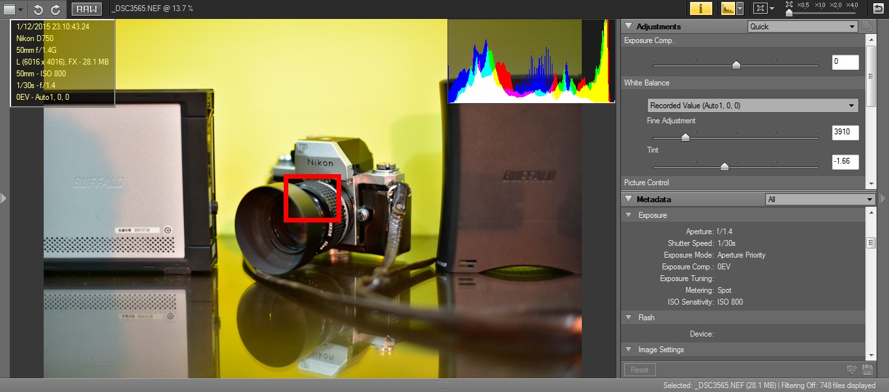Expand the Image Settings section
889x392 pixels.
click(x=629, y=350)
